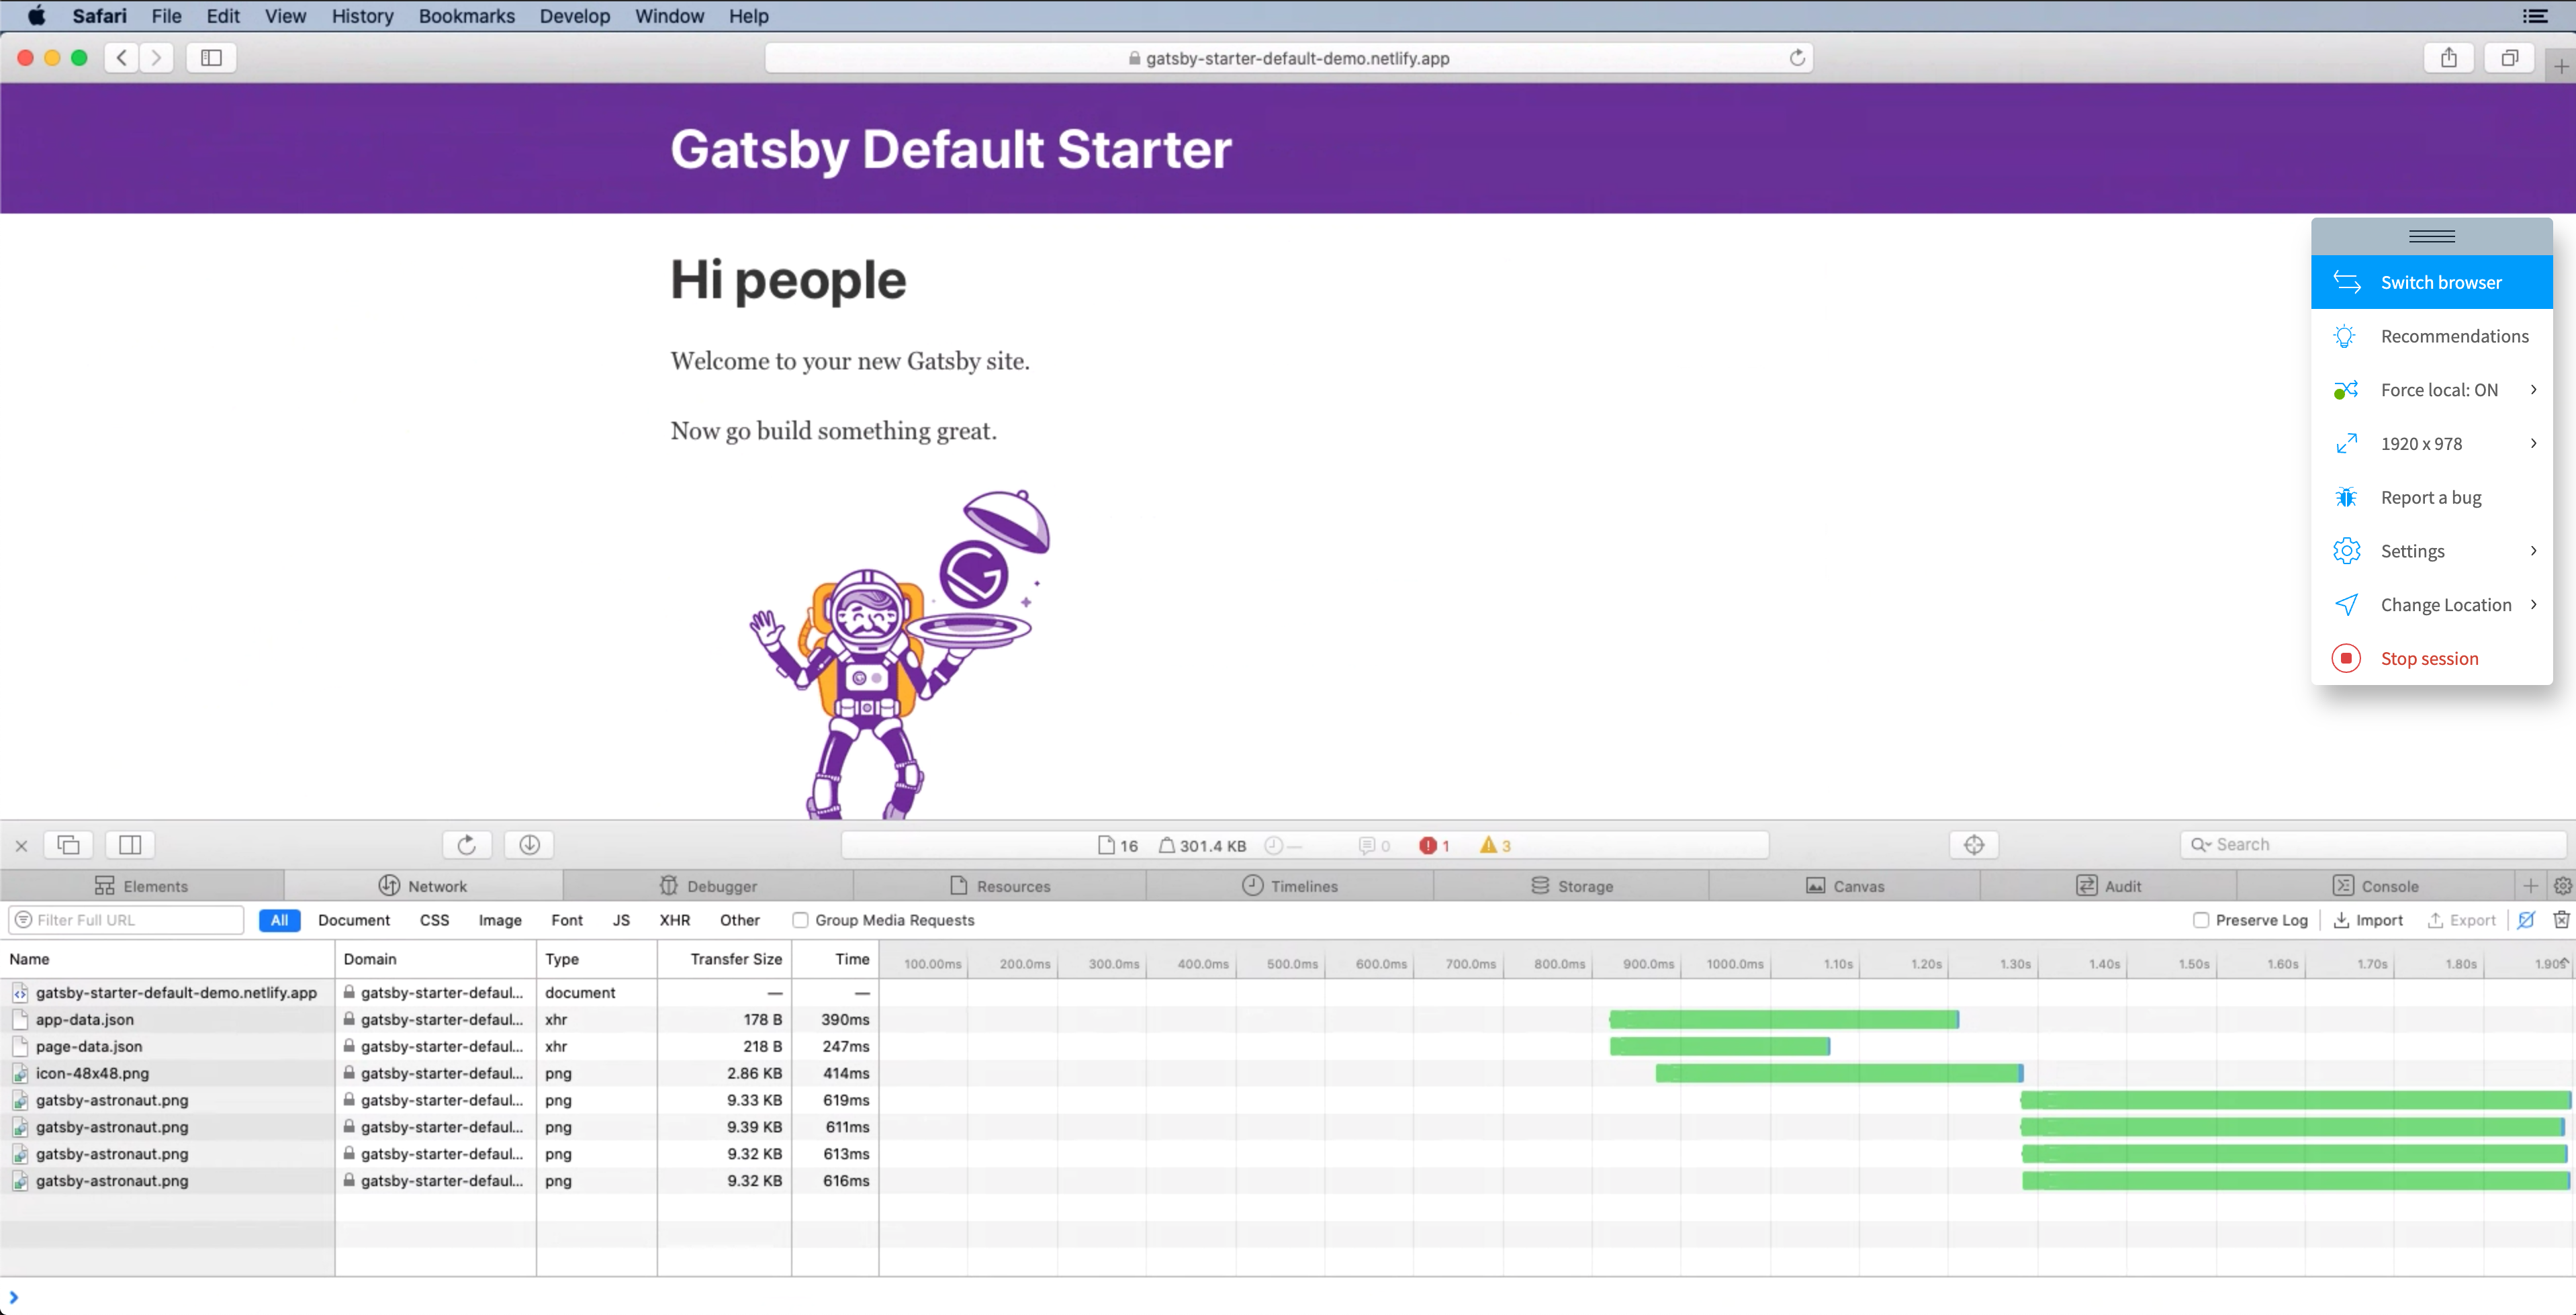Click the red error count indicator
The width and height of the screenshot is (2576, 1315).
(x=1433, y=846)
